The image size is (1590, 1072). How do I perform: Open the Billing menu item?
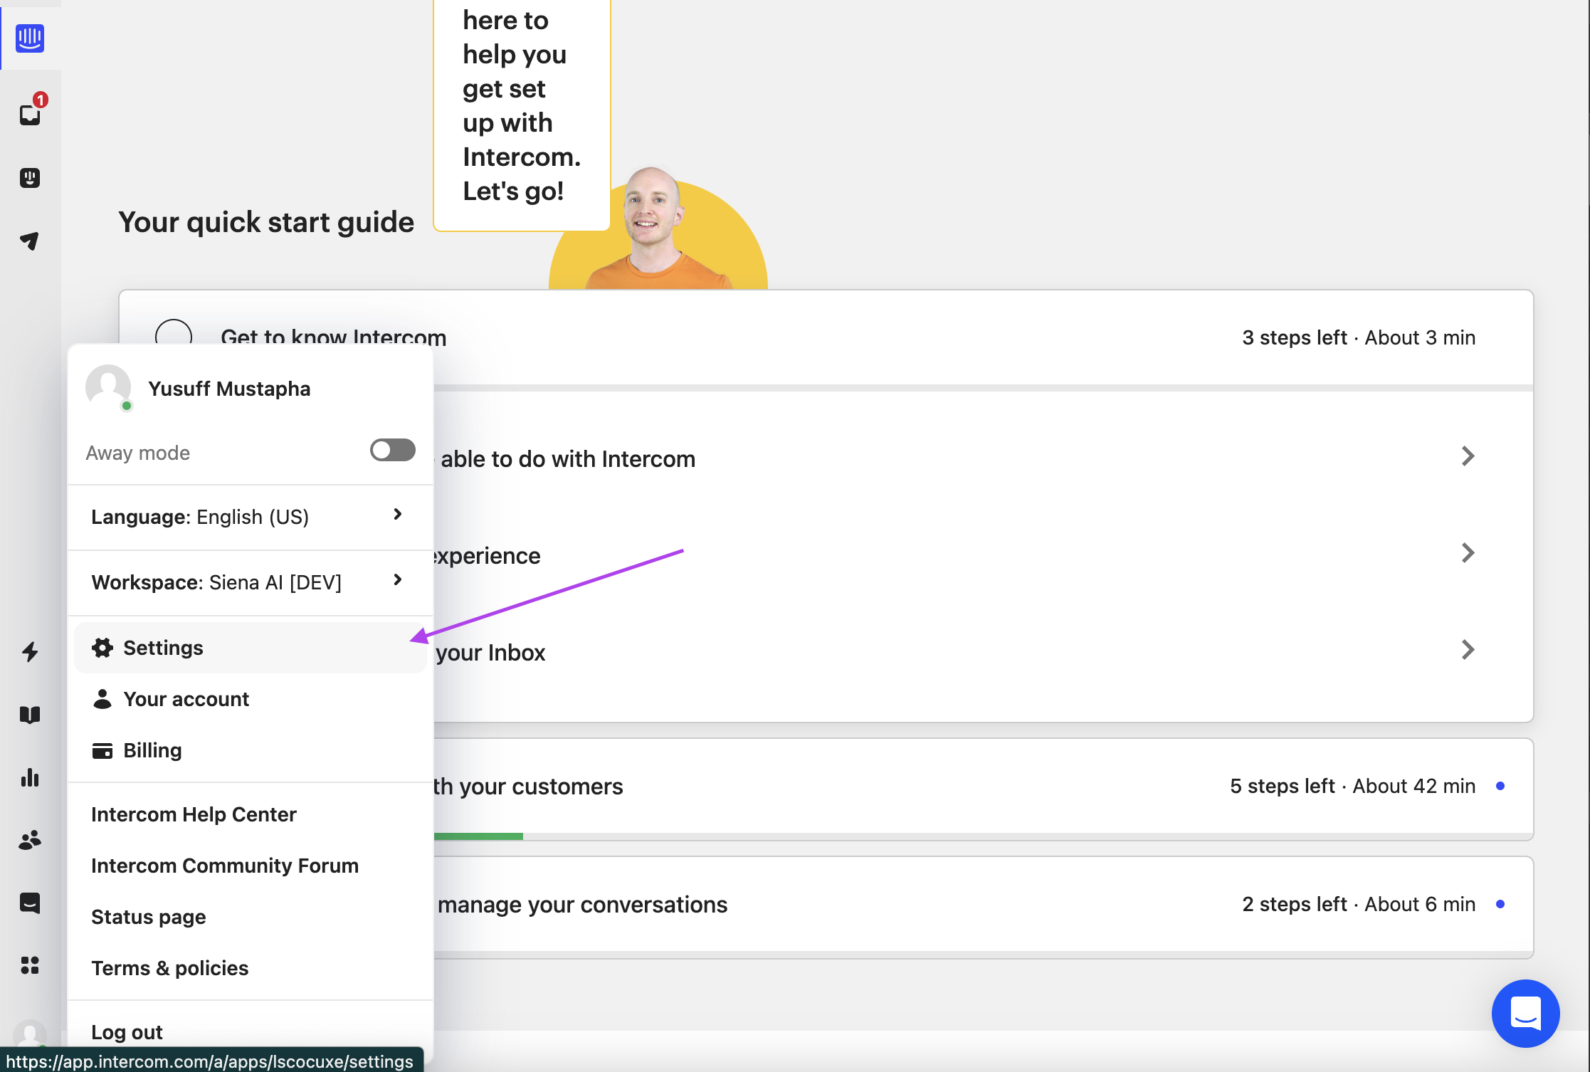(x=251, y=750)
